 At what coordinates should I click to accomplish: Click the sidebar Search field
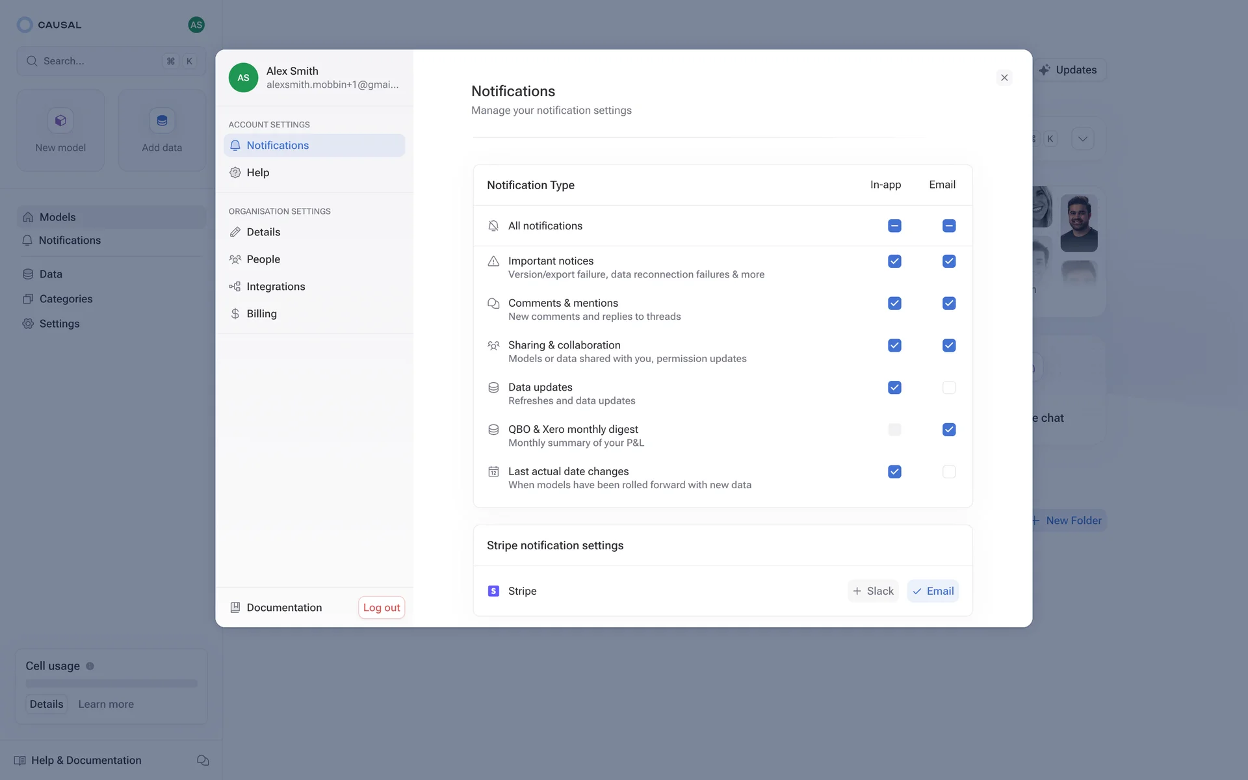pyautogui.click(x=97, y=61)
